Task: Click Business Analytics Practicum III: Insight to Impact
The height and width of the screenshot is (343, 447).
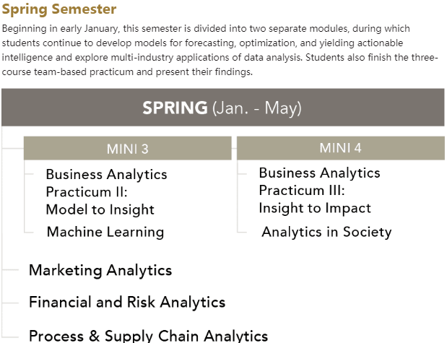Action: pyautogui.click(x=319, y=191)
